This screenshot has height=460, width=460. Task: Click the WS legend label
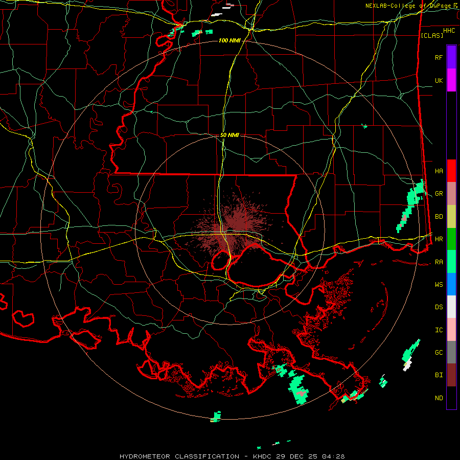click(x=439, y=285)
